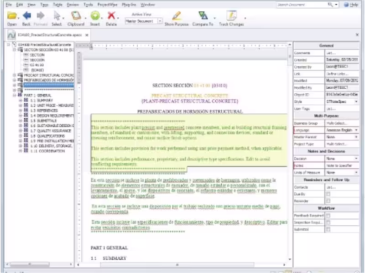Click the text icon beside 03 41 00
Screen dimensions: 365x273
point(26,65)
